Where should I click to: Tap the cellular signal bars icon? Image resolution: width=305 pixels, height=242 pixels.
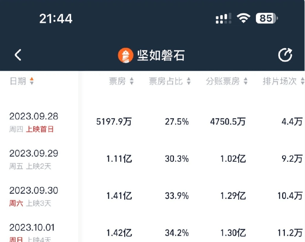(x=223, y=19)
